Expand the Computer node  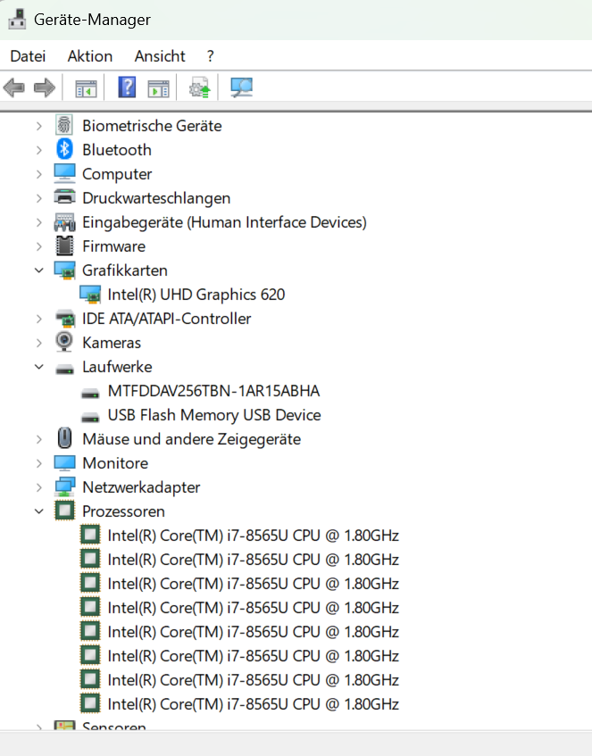point(39,174)
